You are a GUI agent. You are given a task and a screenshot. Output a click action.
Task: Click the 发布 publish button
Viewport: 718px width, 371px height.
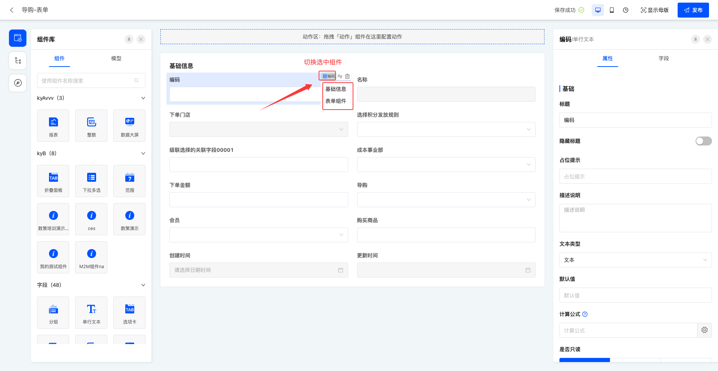693,10
